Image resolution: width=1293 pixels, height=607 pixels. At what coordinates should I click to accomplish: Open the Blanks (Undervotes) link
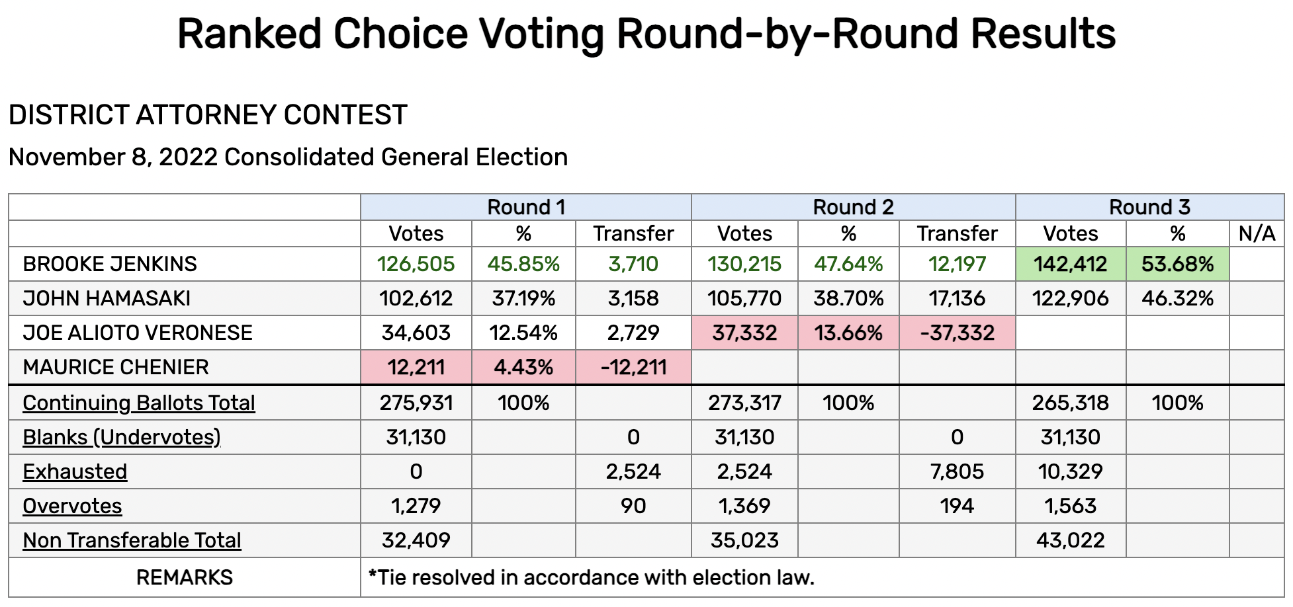[x=122, y=437]
